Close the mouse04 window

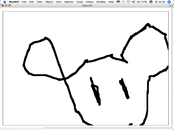(x=2, y=5)
